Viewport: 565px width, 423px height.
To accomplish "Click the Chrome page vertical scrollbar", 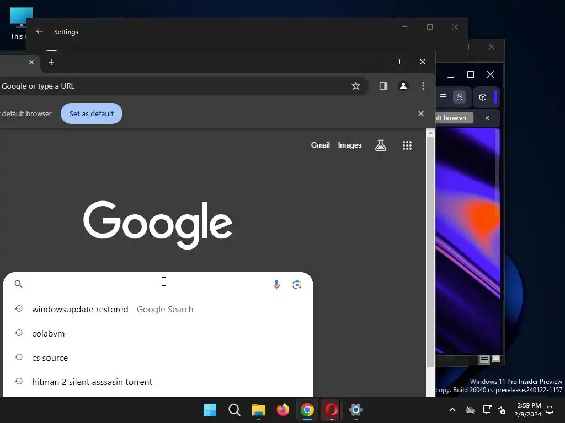I will 430,252.
